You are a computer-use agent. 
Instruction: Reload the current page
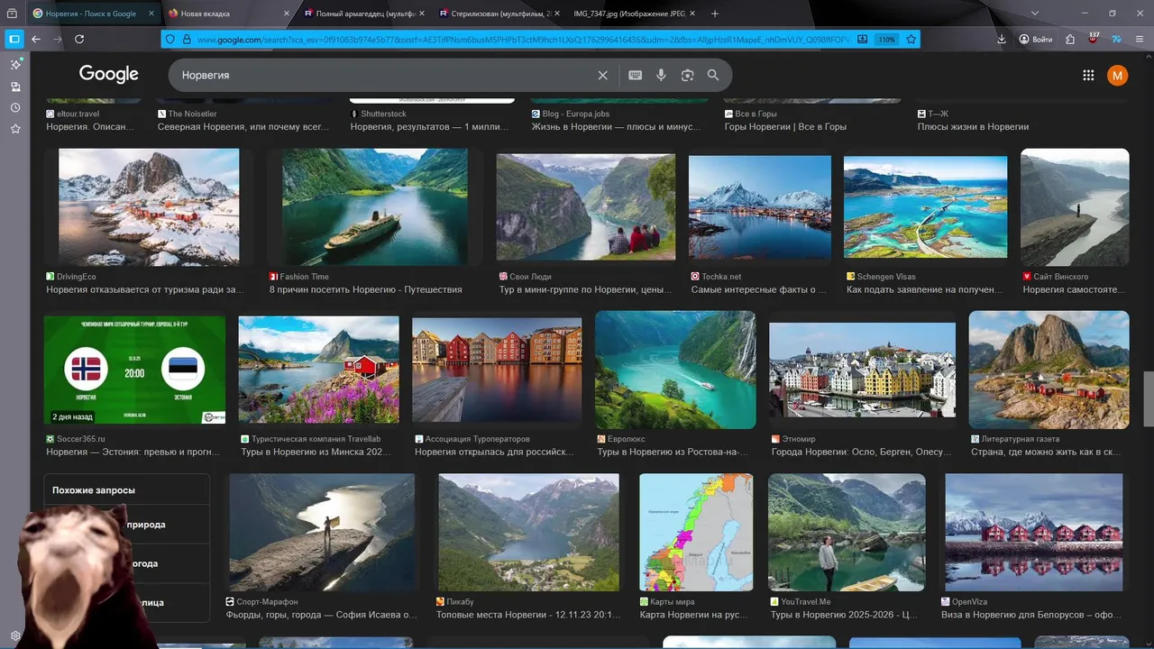(79, 39)
